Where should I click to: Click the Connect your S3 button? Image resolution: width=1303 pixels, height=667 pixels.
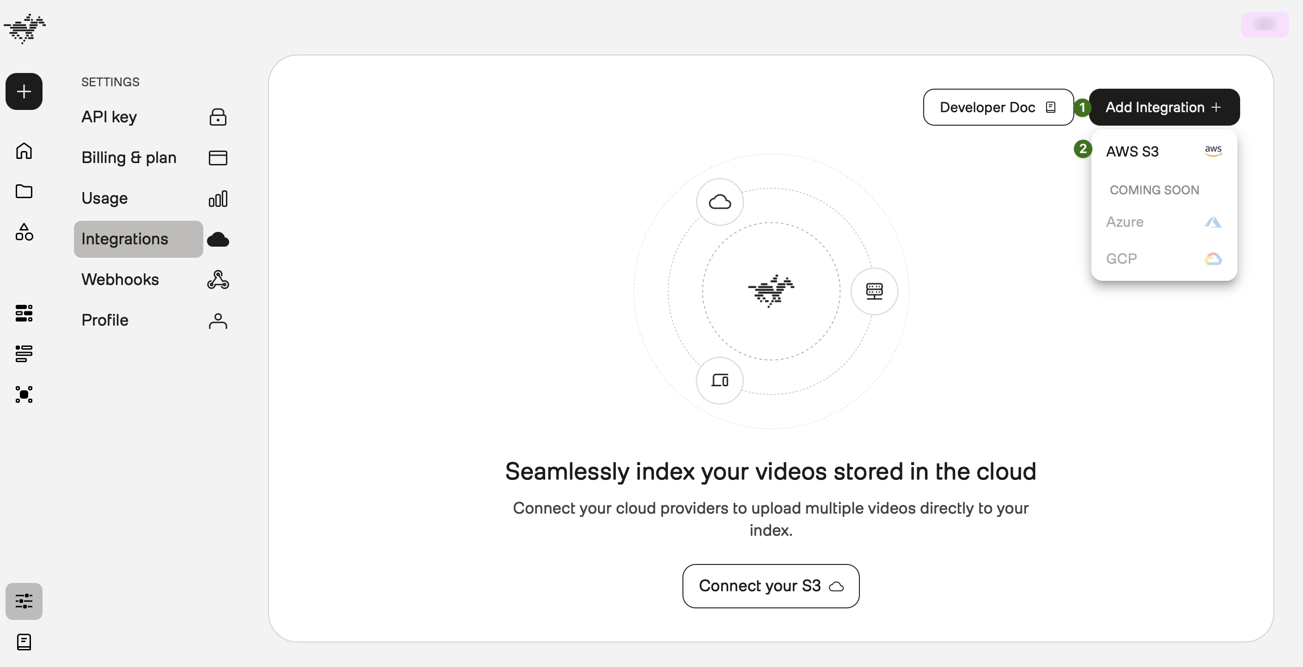click(770, 586)
